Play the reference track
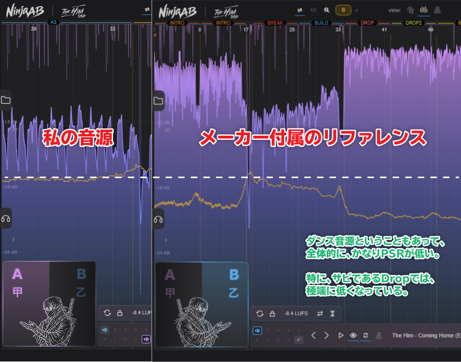461x362 pixels. click(x=341, y=335)
